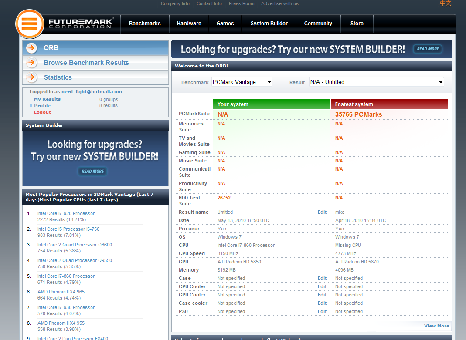
Task: Open the Hardware menu
Action: click(x=189, y=24)
